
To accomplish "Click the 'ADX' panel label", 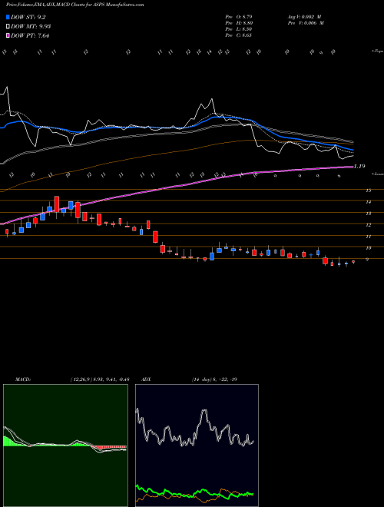I will [x=146, y=379].
